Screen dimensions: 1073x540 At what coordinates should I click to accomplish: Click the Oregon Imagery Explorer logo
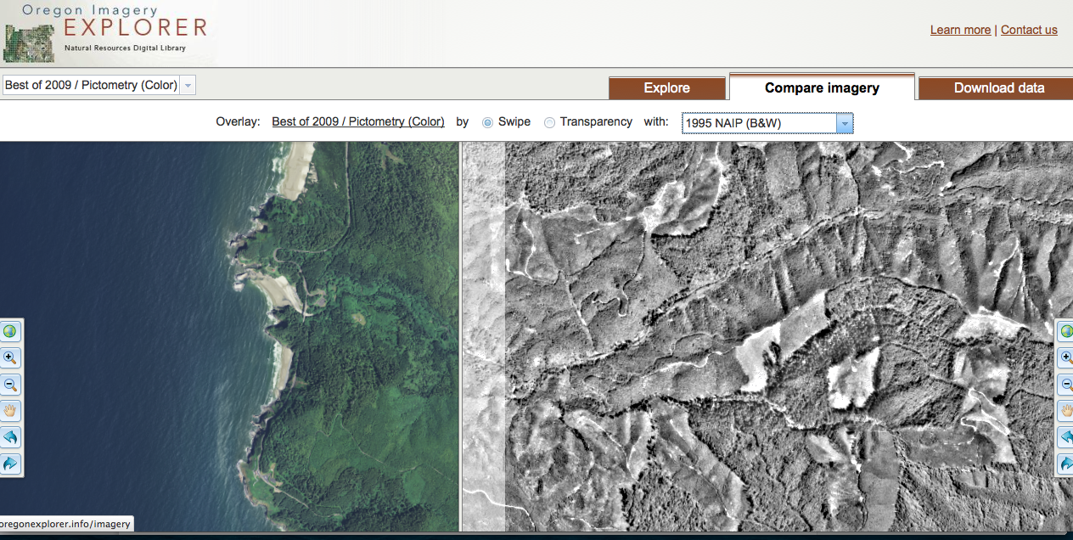(106, 31)
